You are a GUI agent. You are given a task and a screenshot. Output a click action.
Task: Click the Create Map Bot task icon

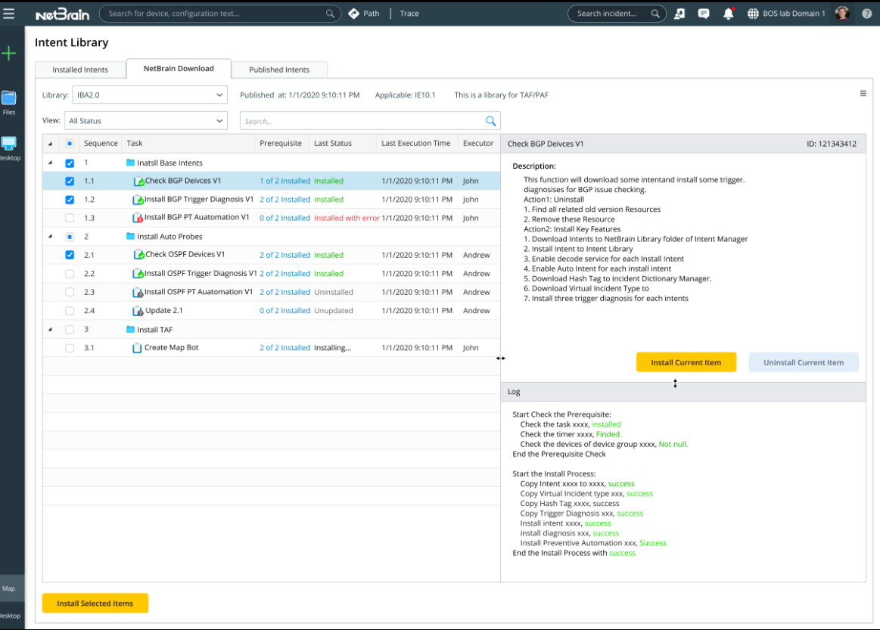coord(137,348)
